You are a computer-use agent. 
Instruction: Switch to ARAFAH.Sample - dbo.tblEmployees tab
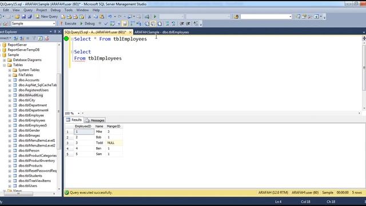point(162,32)
